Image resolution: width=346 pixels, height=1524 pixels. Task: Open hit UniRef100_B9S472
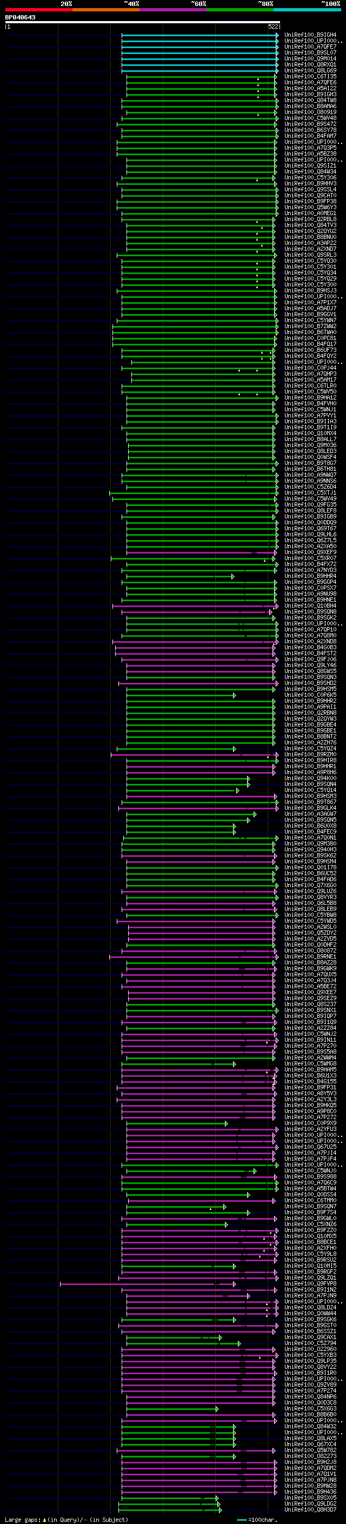point(310,124)
